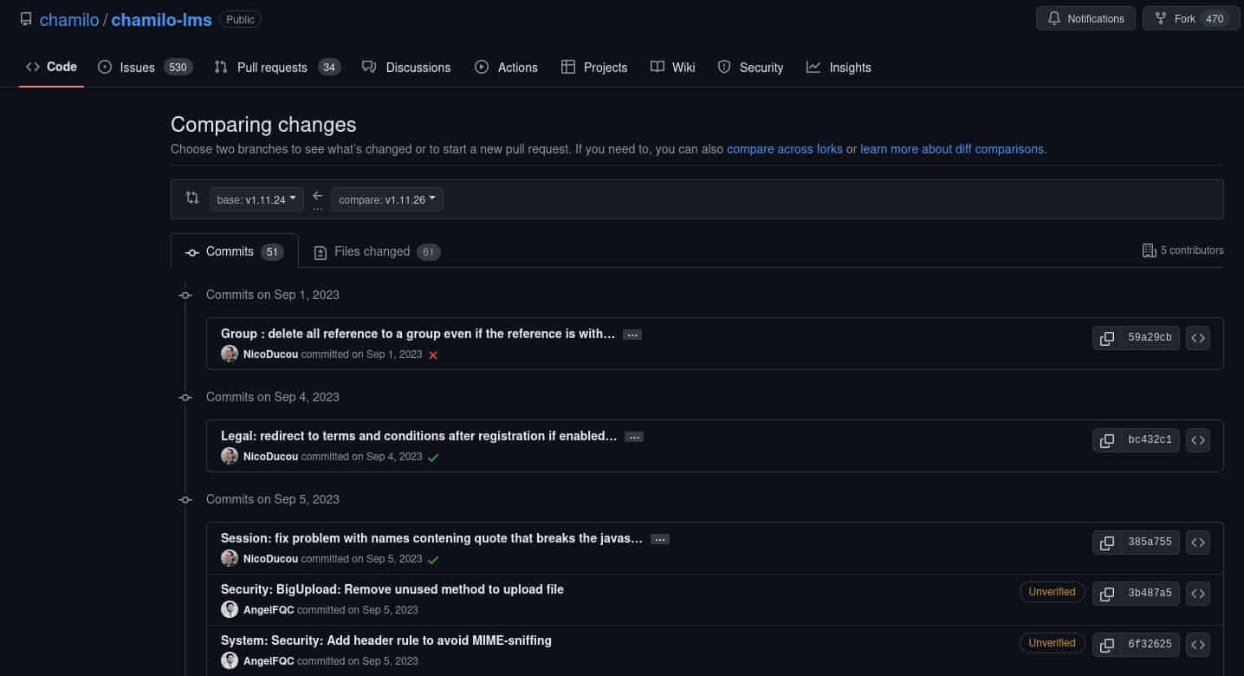This screenshot has width=1244, height=676.
Task: Open the Discussions tab
Action: [x=406, y=67]
